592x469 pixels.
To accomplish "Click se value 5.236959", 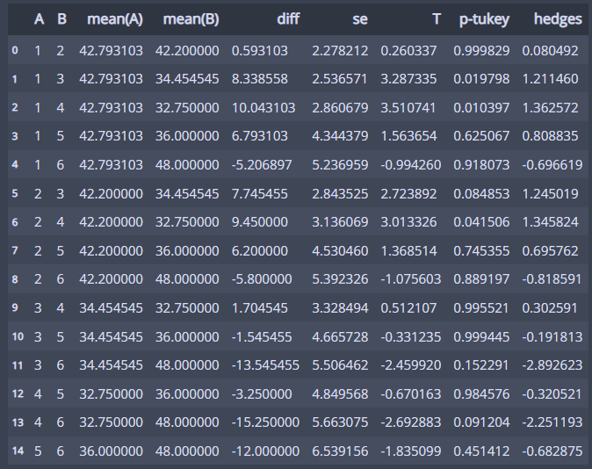I will pos(340,165).
